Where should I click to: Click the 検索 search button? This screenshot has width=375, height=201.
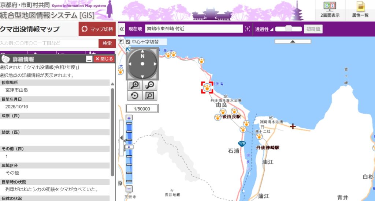point(107,43)
